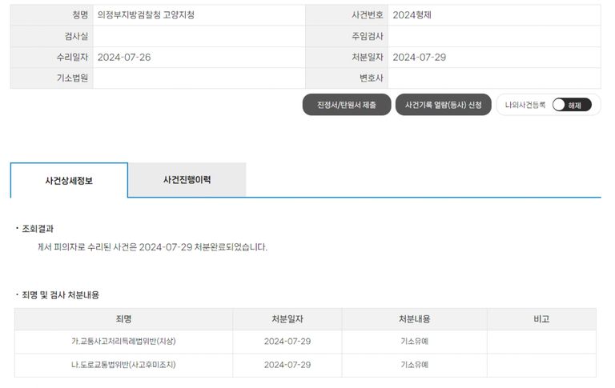The width and height of the screenshot is (615, 388).
Task: Select the 나.도로교통법위반(사고후미조치) charge row
Action: [x=123, y=365]
